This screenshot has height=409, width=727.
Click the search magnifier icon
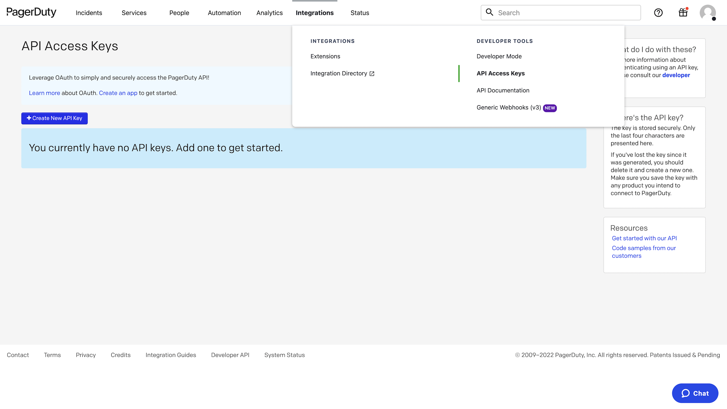(489, 12)
